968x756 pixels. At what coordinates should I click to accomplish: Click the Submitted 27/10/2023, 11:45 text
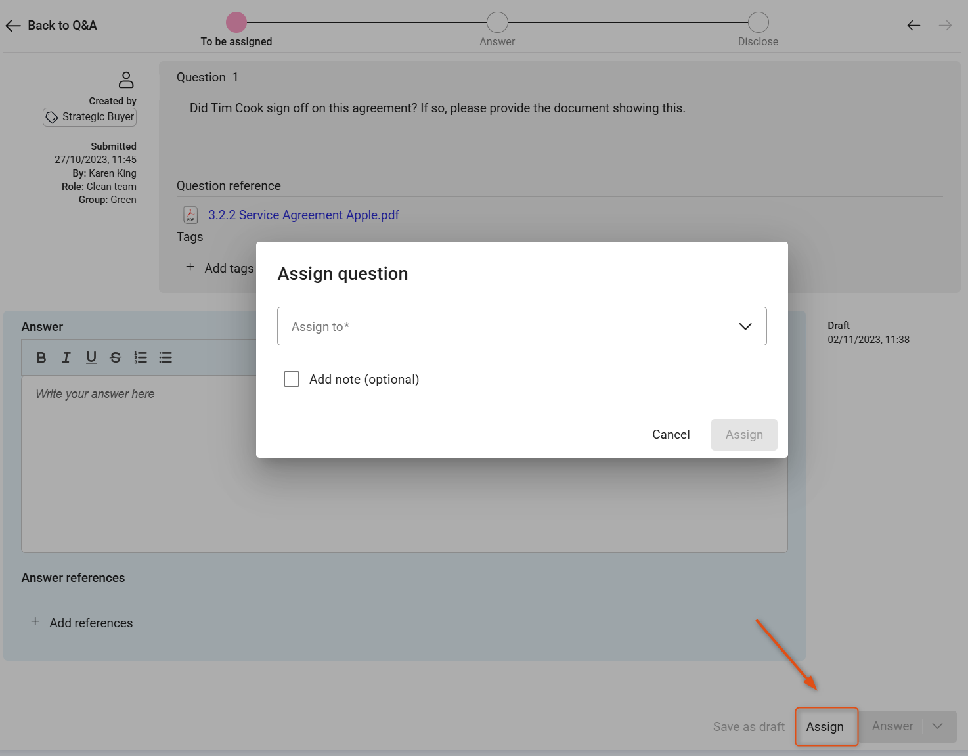click(96, 153)
